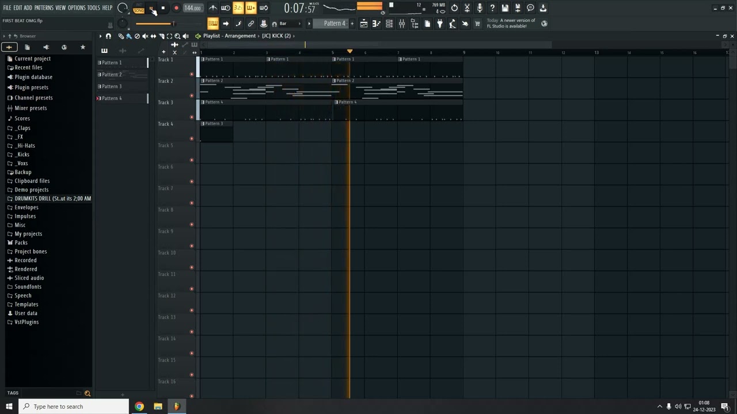Click the microphone recording icon
This screenshot has width=737, height=414.
coord(480,8)
